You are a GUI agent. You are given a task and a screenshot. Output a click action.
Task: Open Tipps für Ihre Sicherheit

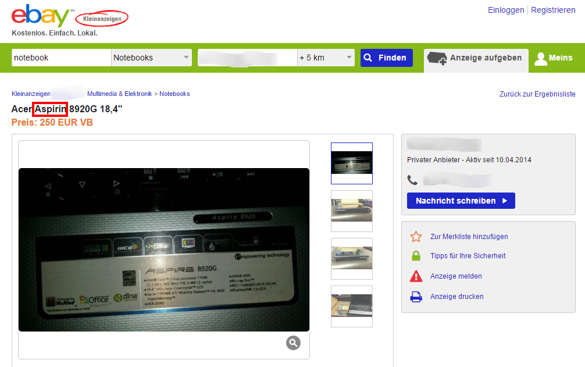pos(468,256)
